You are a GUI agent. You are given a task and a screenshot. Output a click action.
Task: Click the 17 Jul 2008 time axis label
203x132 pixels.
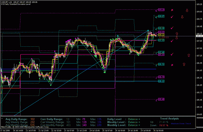click(x=6, y=130)
